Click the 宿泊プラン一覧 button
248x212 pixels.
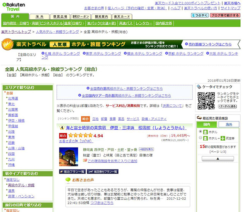(72, 172)
